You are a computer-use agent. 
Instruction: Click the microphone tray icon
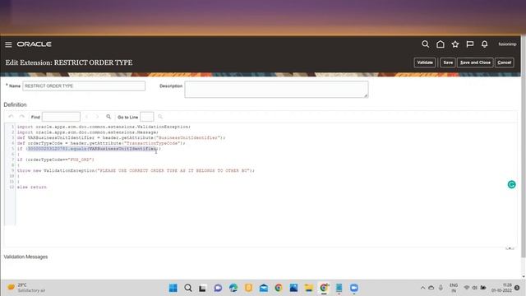coord(441,288)
